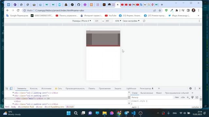This screenshot has height=117, width=209.
Task: Share this page via address bar icon
Action: click(154, 10)
